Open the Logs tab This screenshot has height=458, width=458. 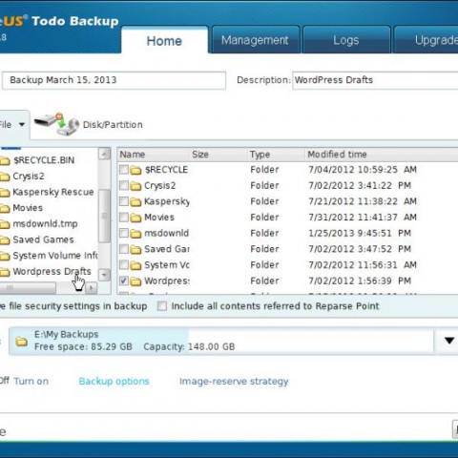346,40
